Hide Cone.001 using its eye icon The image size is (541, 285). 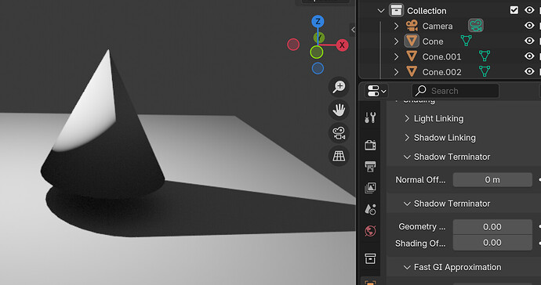coord(529,56)
